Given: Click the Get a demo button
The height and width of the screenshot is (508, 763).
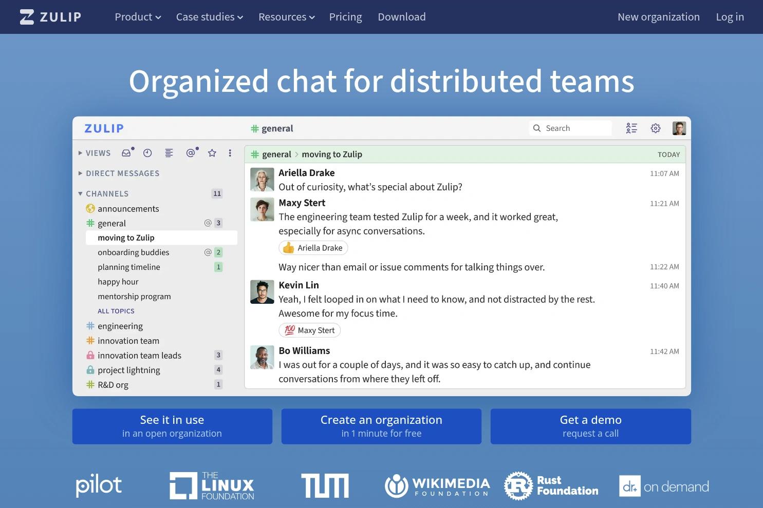Looking at the screenshot, I should 591,426.
